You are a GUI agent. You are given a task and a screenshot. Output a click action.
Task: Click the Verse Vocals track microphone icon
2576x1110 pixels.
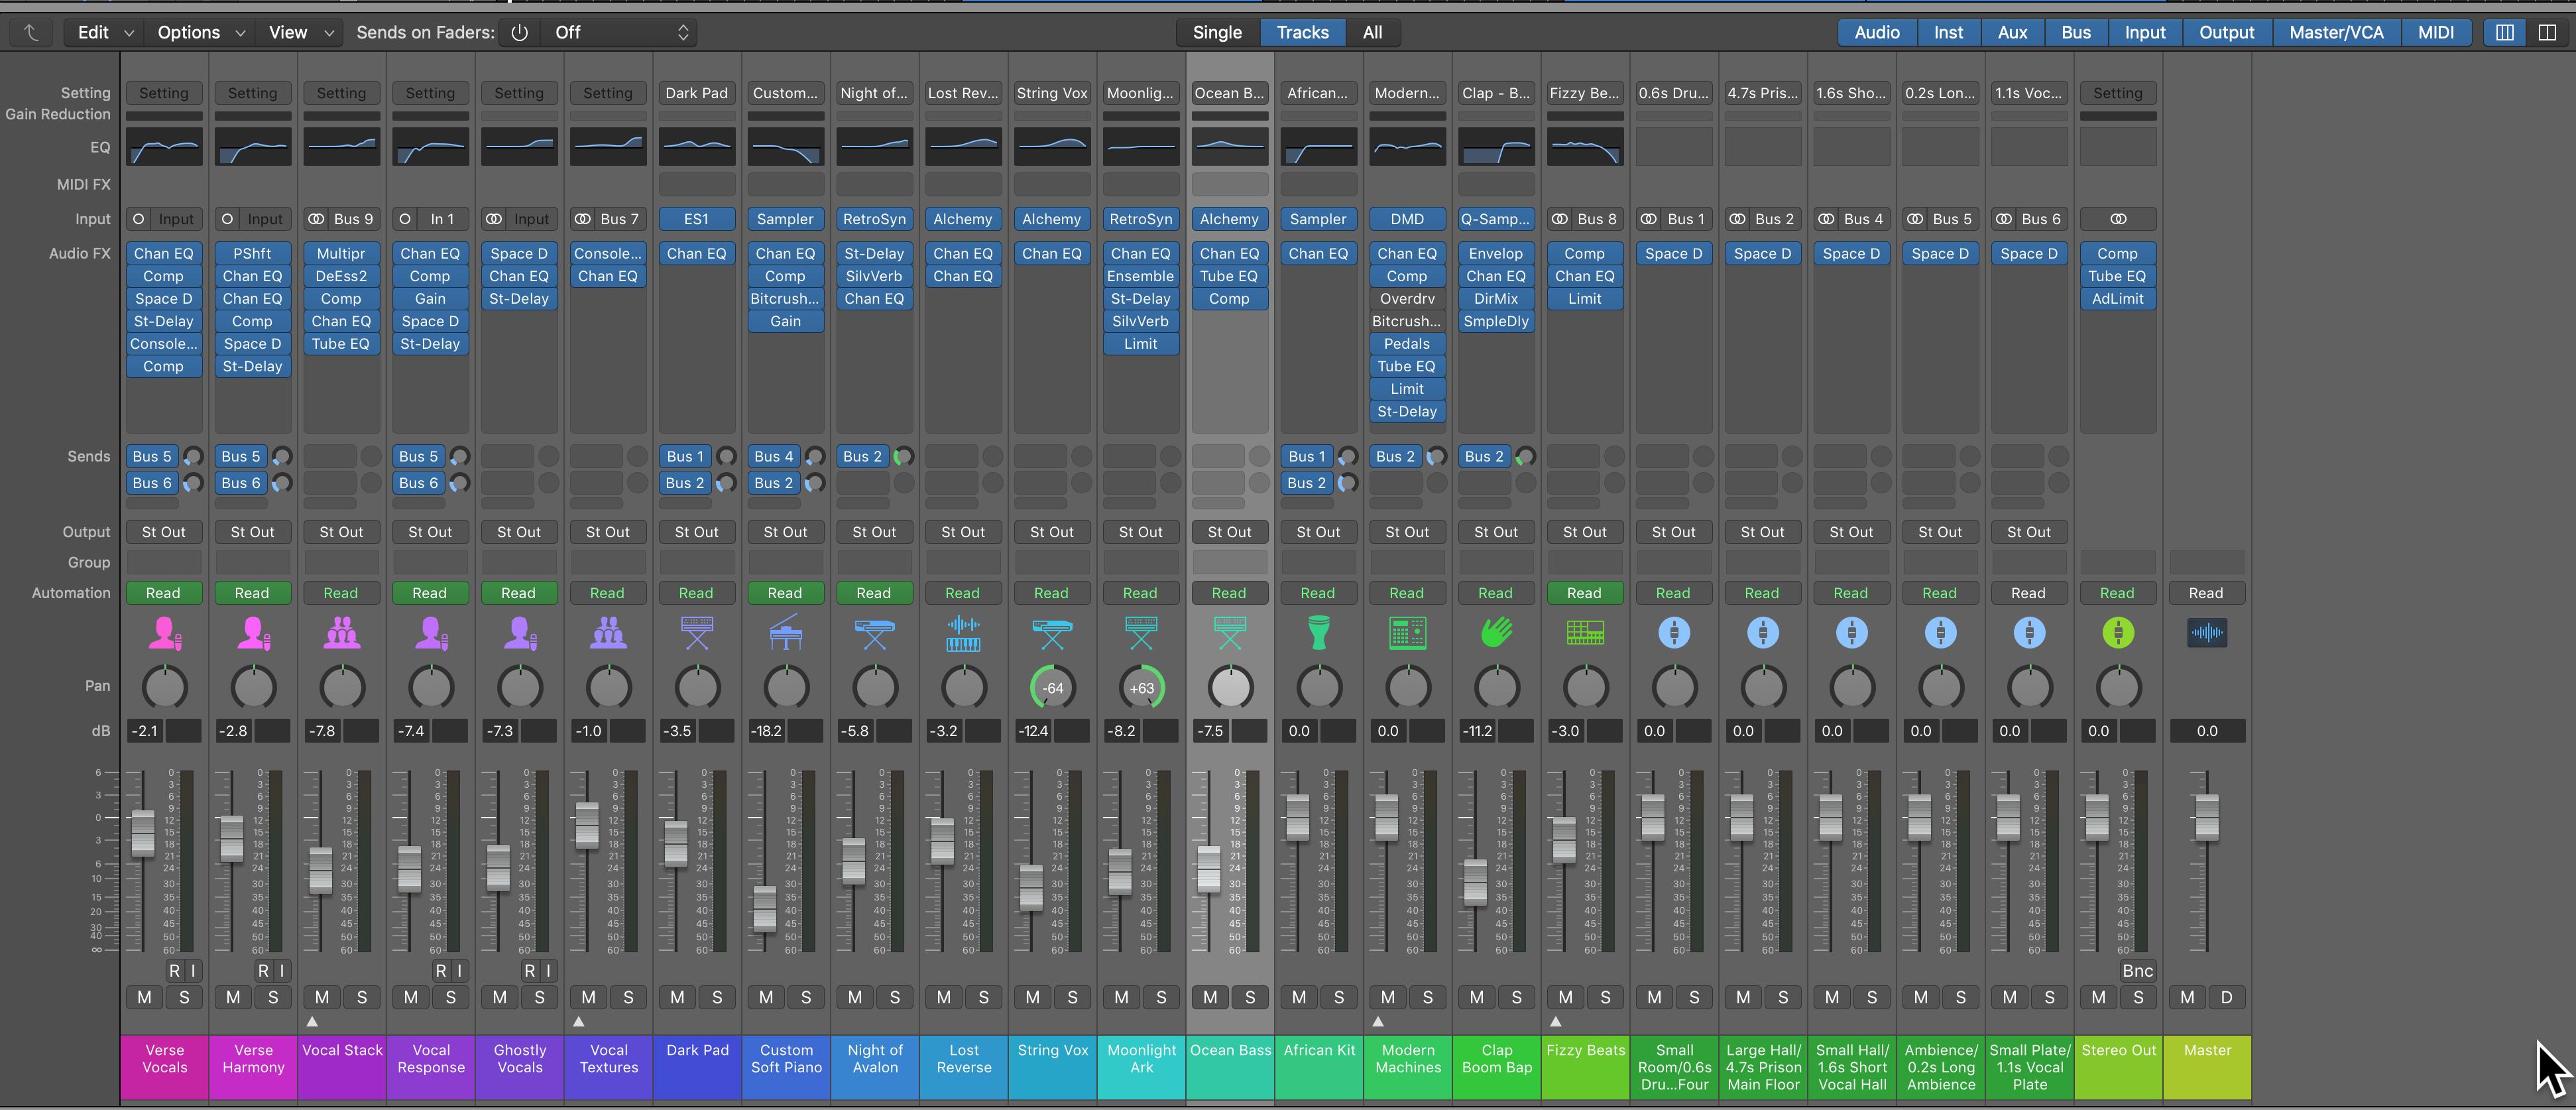click(165, 633)
